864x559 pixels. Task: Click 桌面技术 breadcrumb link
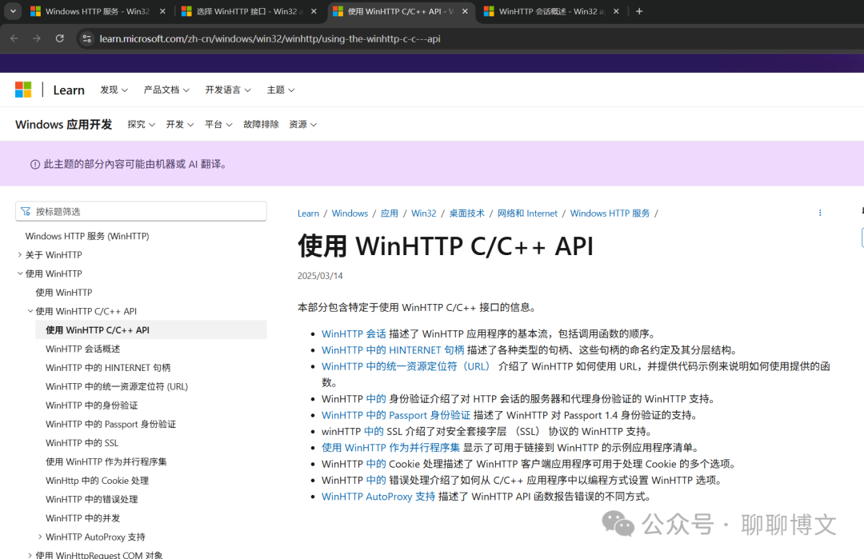(x=466, y=214)
